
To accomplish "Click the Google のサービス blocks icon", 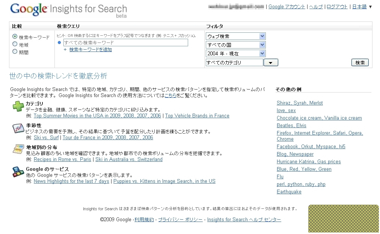I will [18, 172].
